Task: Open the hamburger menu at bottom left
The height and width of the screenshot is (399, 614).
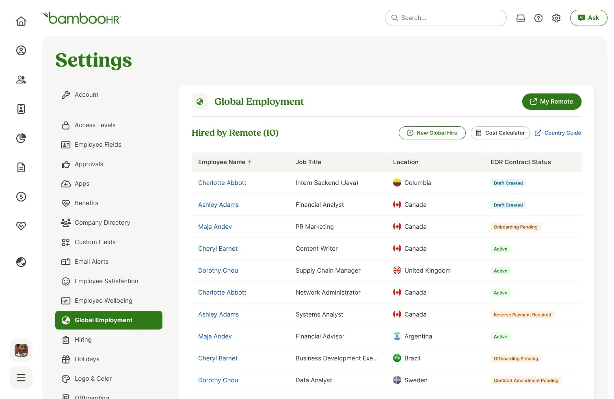Action: (x=21, y=378)
